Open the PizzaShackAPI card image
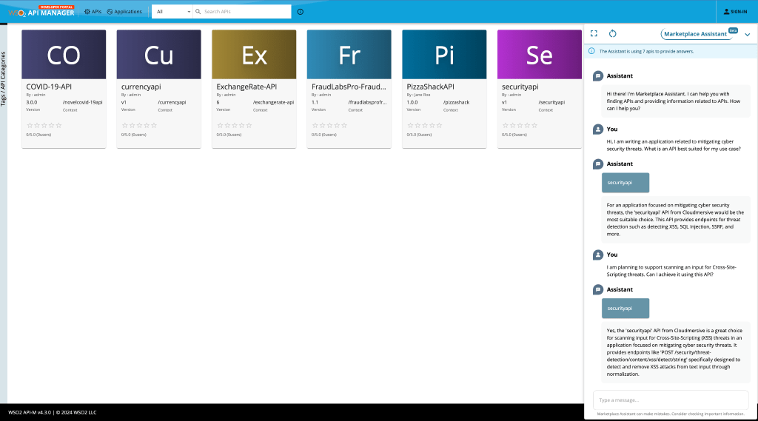The image size is (758, 421). pos(444,54)
